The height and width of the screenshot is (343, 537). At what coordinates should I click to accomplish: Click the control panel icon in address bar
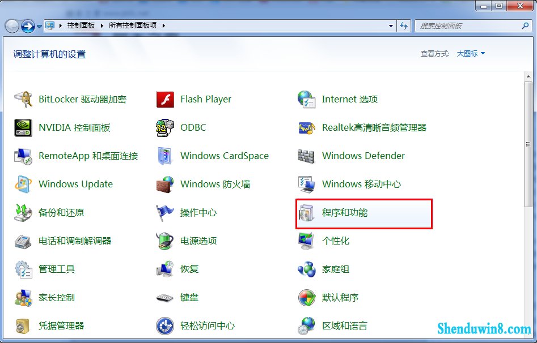click(x=50, y=25)
